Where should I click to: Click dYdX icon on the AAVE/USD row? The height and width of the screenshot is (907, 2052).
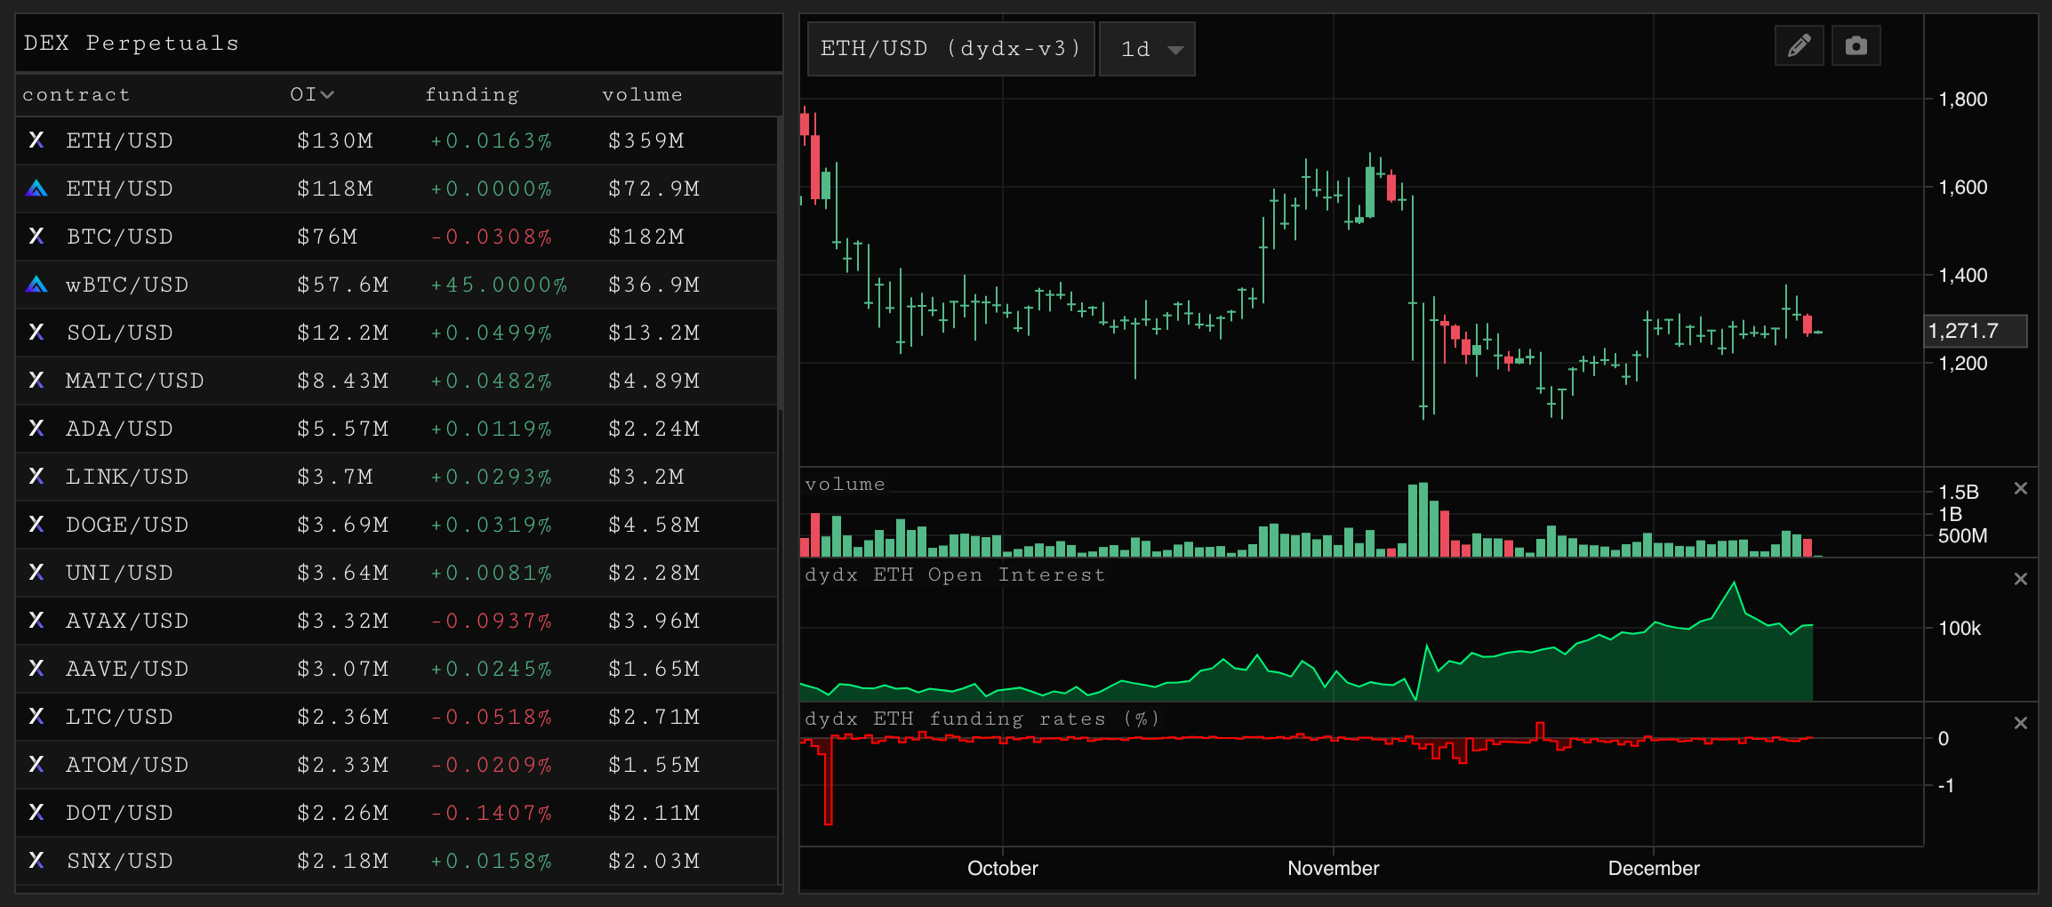tap(36, 669)
